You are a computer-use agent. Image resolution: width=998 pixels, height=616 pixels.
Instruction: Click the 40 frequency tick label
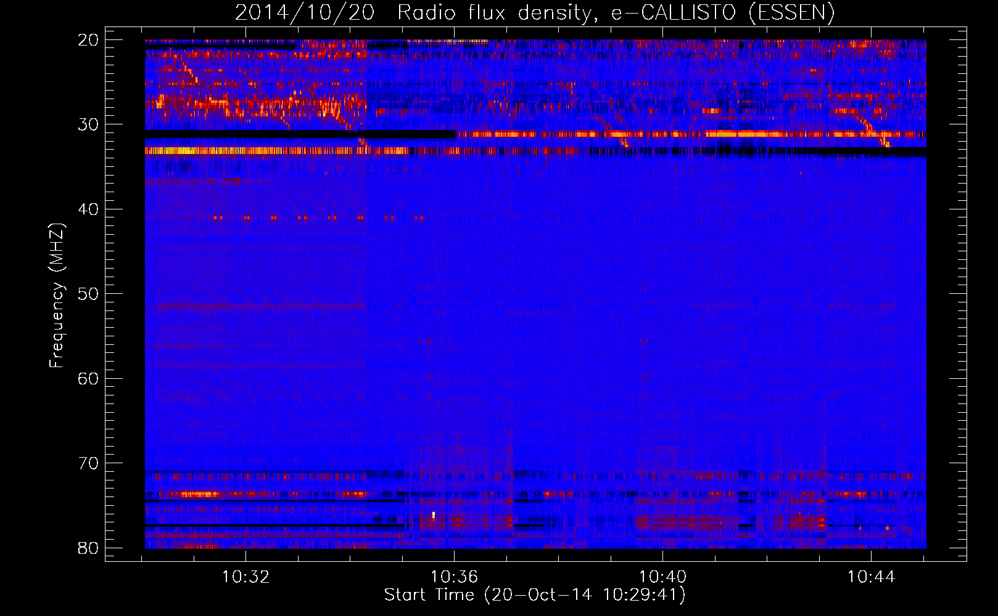(88, 209)
